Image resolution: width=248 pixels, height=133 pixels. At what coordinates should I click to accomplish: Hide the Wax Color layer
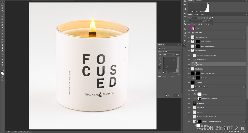[x=189, y=112]
